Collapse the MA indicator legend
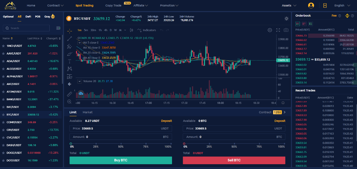The width and height of the screenshot is (357, 169). (80, 43)
